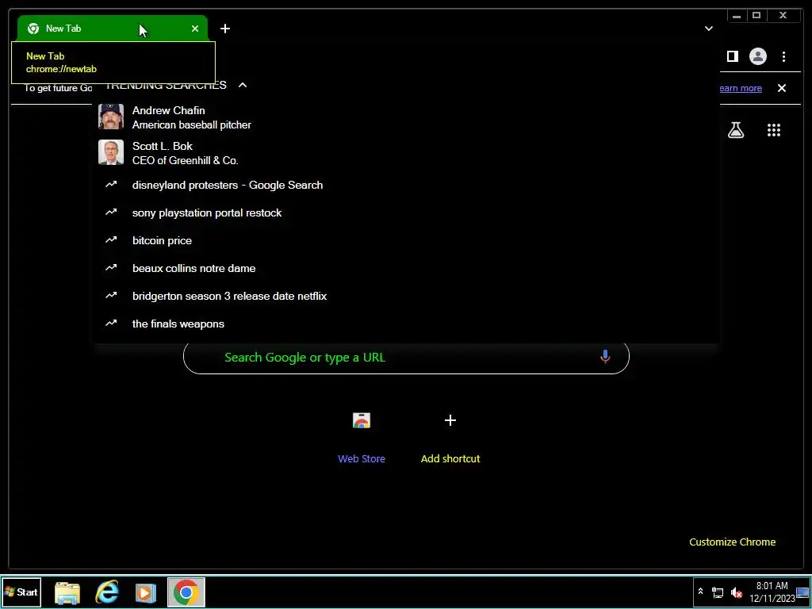Collapse the Trending Searches list

click(x=243, y=85)
